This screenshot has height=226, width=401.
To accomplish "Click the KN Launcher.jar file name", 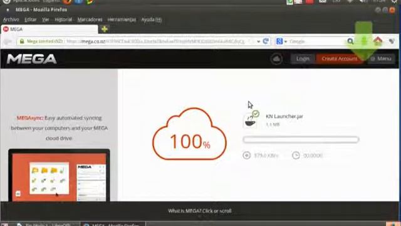I will click(x=284, y=116).
